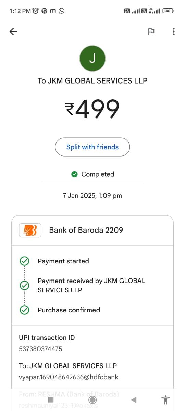Tap the Payment received check icon
Image resolution: width=185 pixels, height=411 pixels.
coord(24,285)
